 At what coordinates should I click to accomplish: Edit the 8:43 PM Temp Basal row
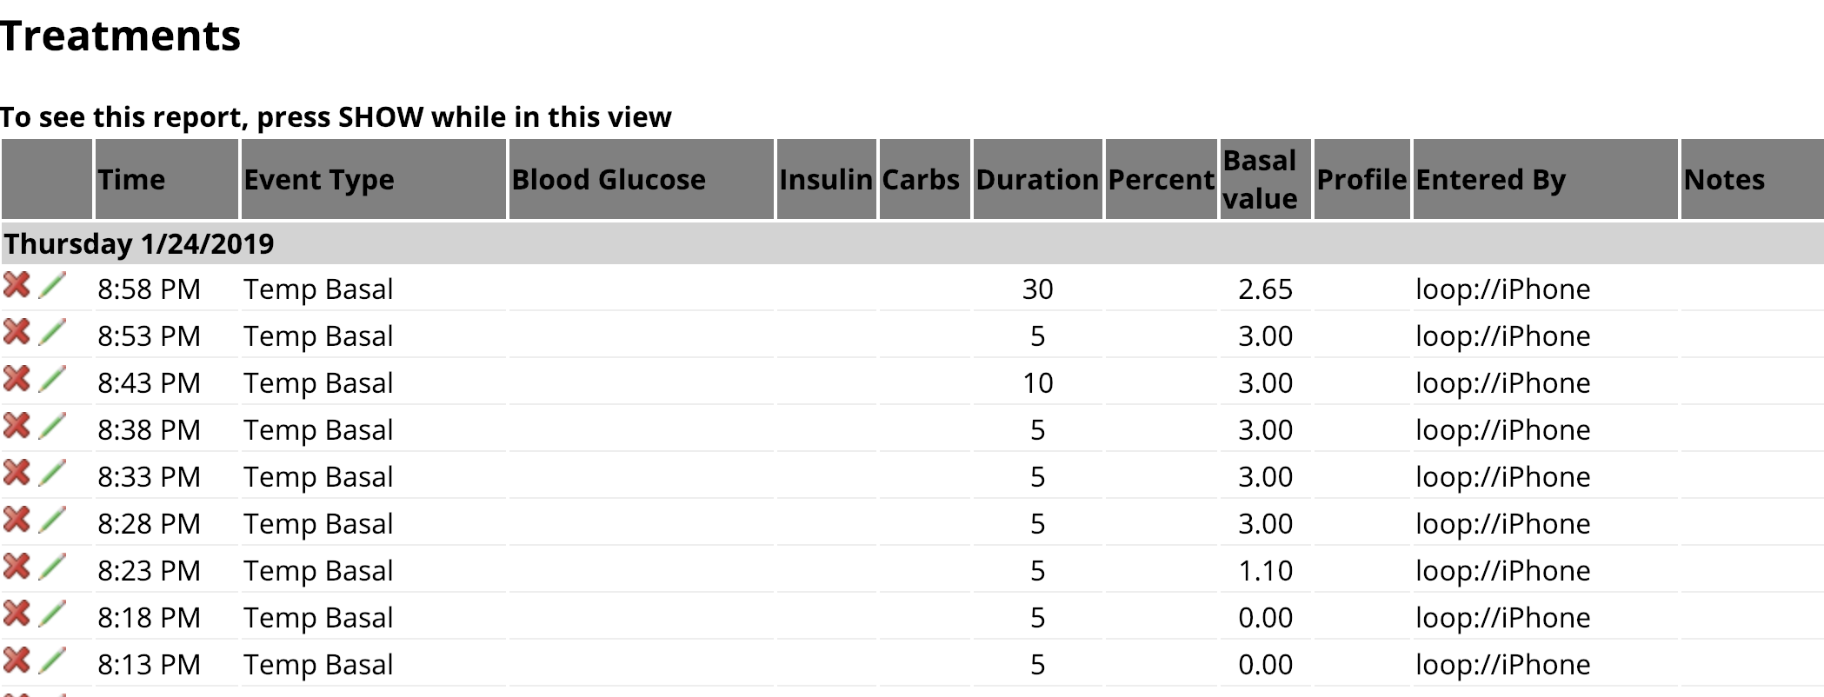(x=52, y=379)
